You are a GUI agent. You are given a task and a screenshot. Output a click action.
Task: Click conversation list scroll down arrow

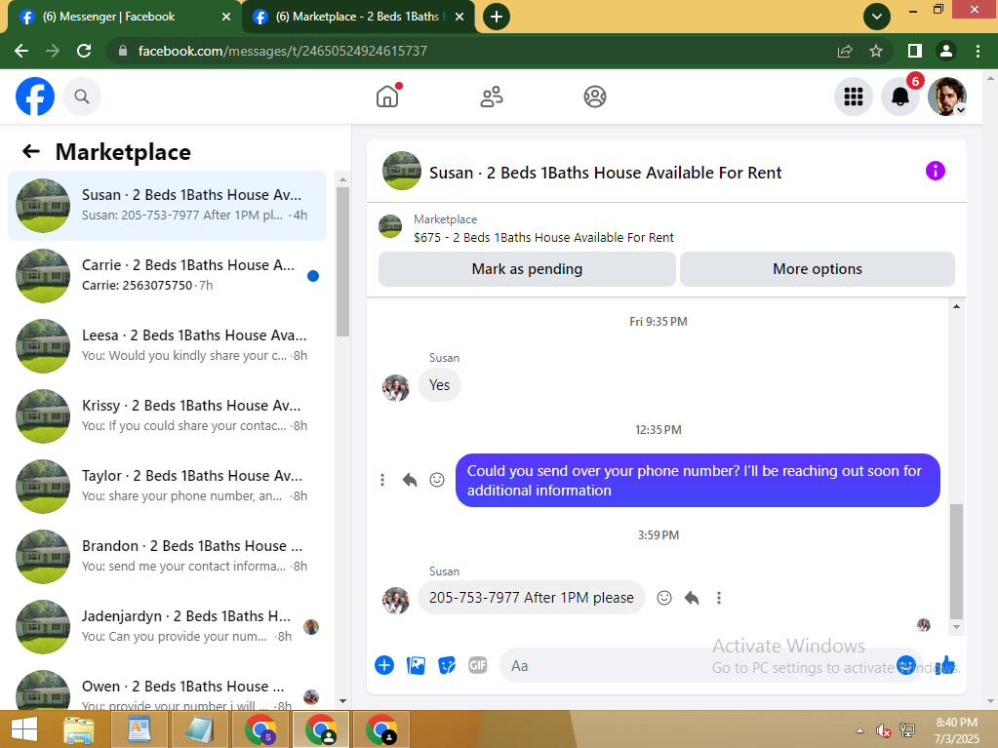pos(342,701)
